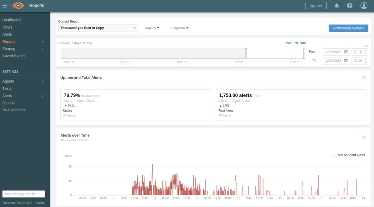Screen dimensions: 374x207
Task: Click the ThousandEyes eye logo
Action: (x=18, y=5)
